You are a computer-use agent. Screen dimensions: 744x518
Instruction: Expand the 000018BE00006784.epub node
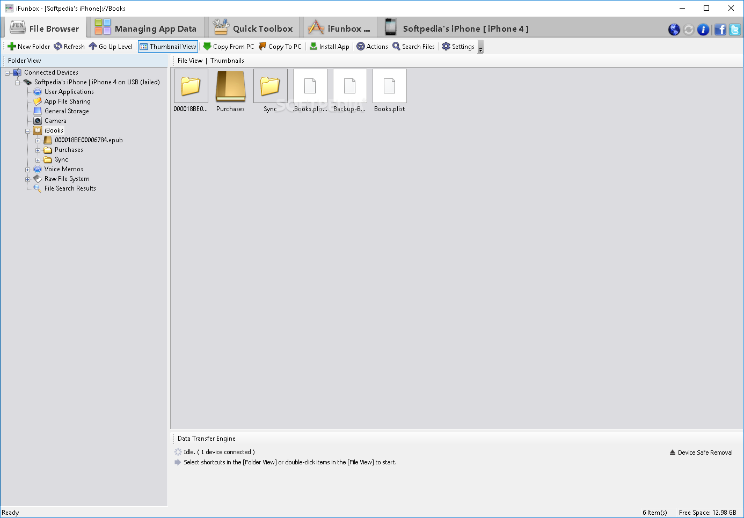pos(38,141)
